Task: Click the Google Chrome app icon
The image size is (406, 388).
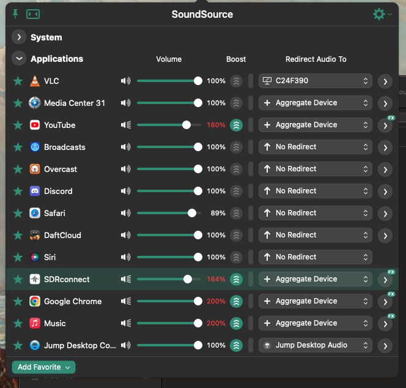Action: (35, 301)
